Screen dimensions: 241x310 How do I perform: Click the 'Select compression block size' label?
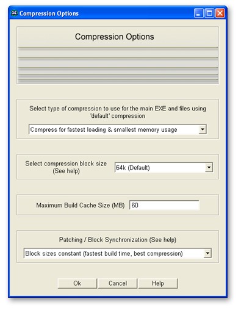[66, 167]
